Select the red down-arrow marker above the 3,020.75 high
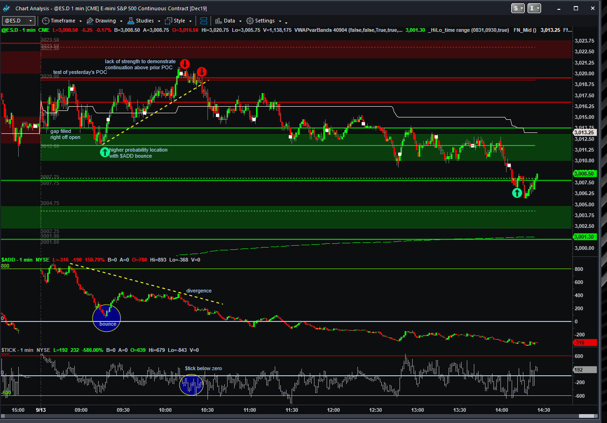 click(185, 64)
